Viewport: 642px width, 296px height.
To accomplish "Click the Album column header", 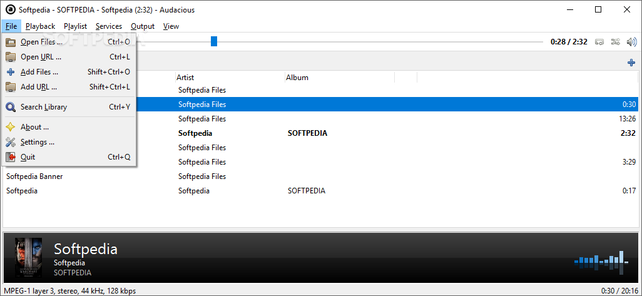I will pyautogui.click(x=339, y=78).
